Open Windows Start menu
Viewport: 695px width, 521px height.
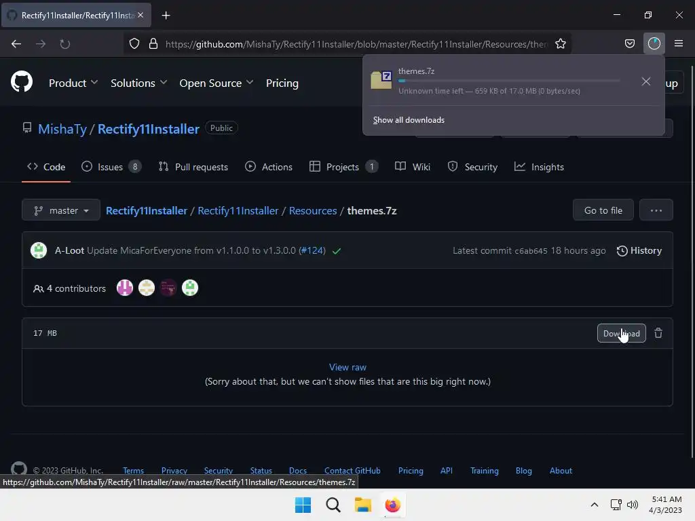(x=303, y=505)
